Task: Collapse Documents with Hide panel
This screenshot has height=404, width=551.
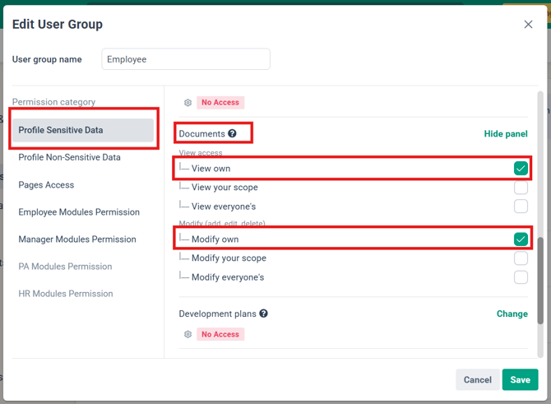Action: 506,134
